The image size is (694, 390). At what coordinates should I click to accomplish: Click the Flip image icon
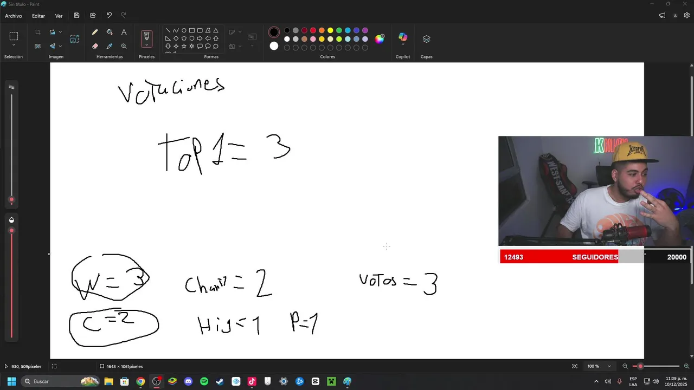tap(52, 46)
